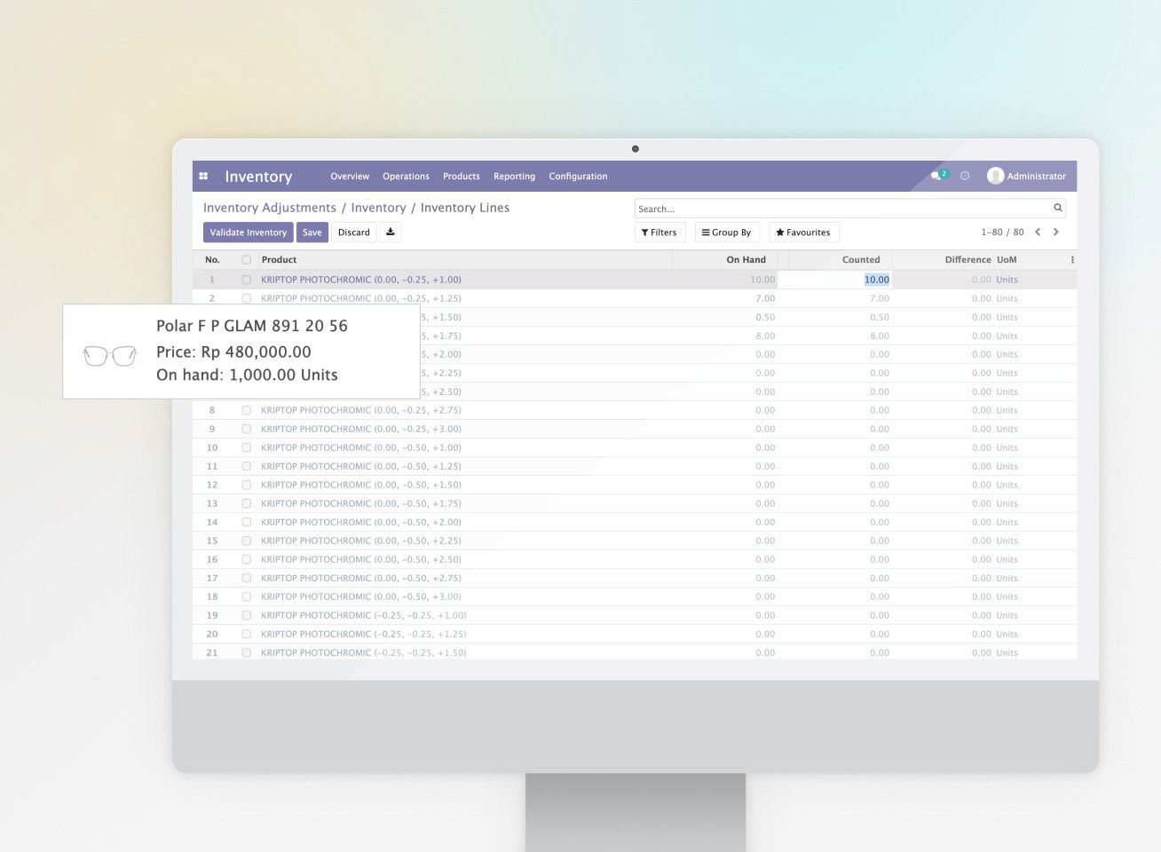Tick checkbox for row 18
1161x852 pixels.
(x=246, y=596)
